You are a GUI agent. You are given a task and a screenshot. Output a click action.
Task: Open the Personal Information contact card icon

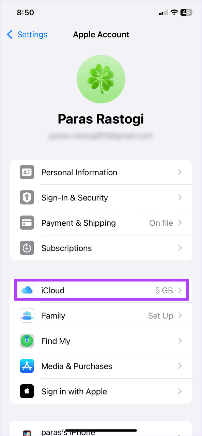pos(27,172)
